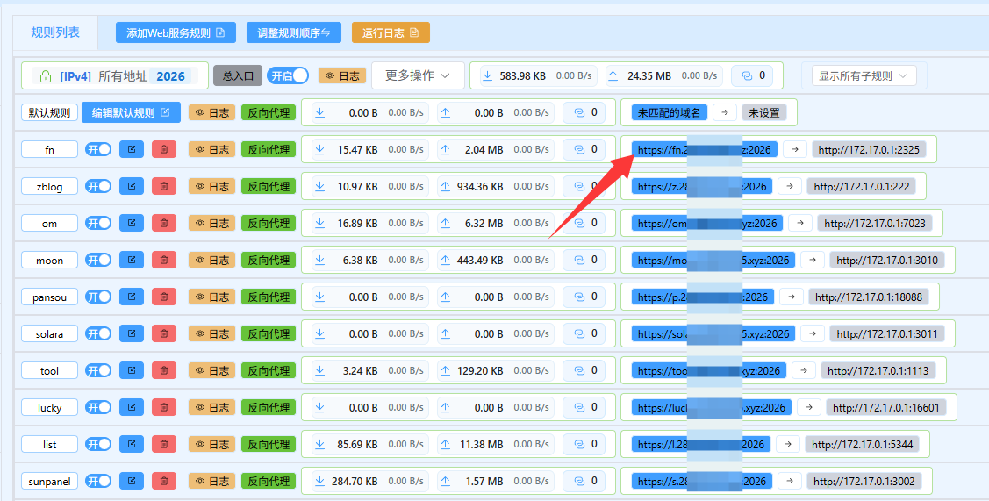This screenshot has width=989, height=501.
Task: Click the red delete icon for zblog rule
Action: [164, 187]
